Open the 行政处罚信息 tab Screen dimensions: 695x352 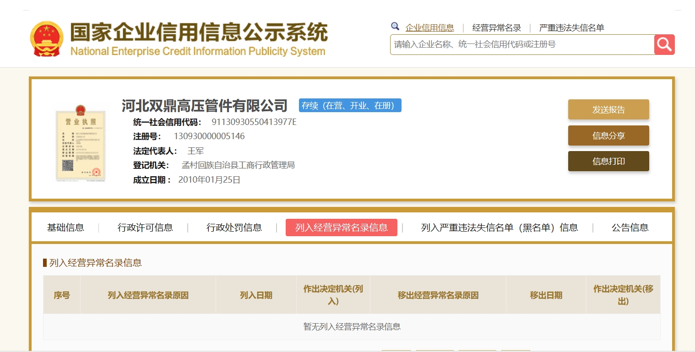[x=234, y=227]
